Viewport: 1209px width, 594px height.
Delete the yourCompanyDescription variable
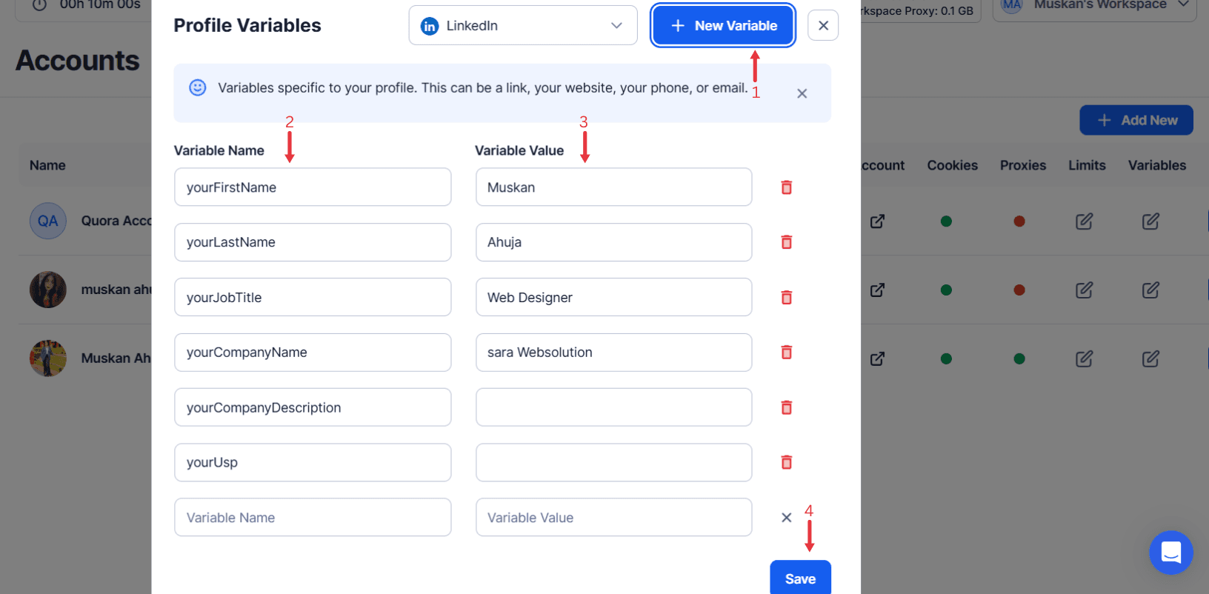(x=786, y=407)
